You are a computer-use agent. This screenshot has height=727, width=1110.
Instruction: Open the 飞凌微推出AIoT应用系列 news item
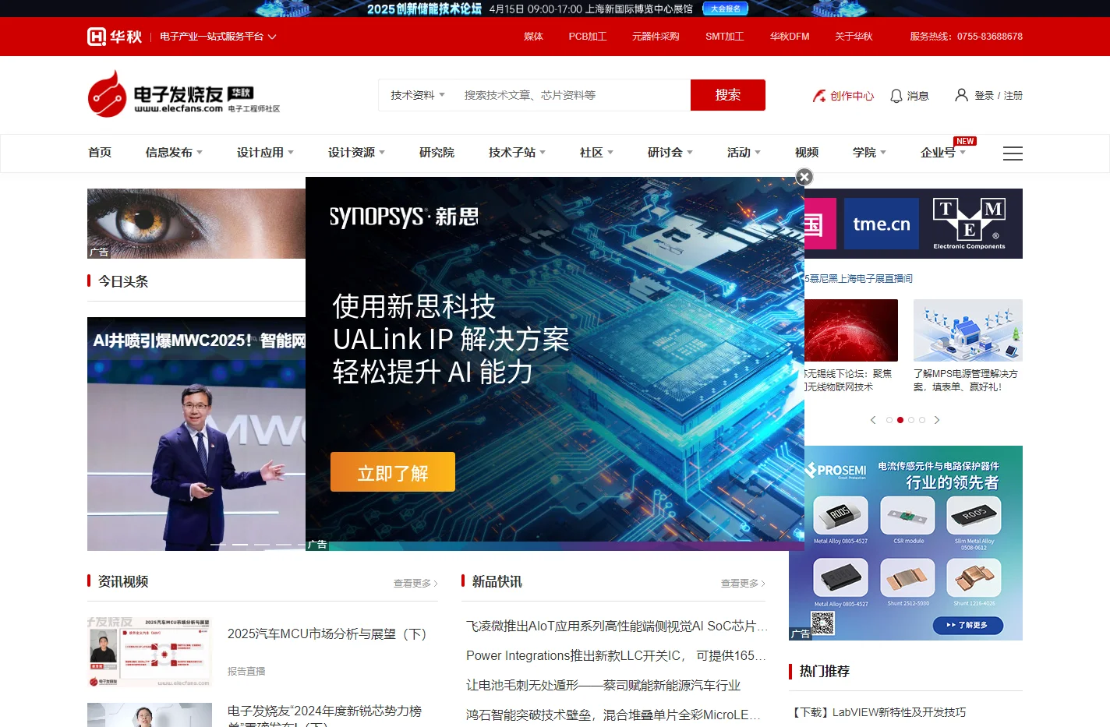pos(617,626)
